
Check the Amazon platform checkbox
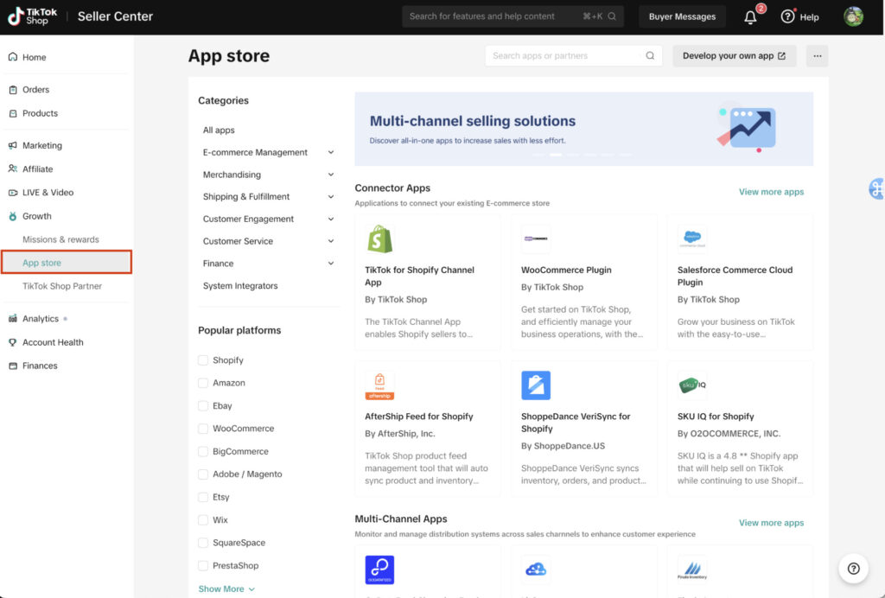(x=203, y=383)
